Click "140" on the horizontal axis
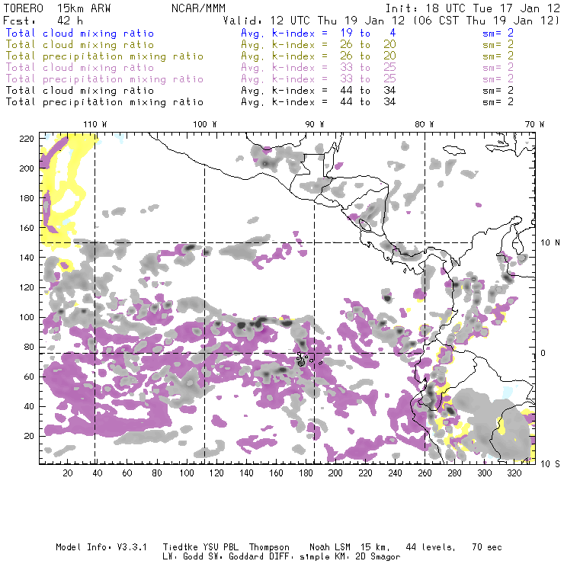564x564 pixels. 246,473
